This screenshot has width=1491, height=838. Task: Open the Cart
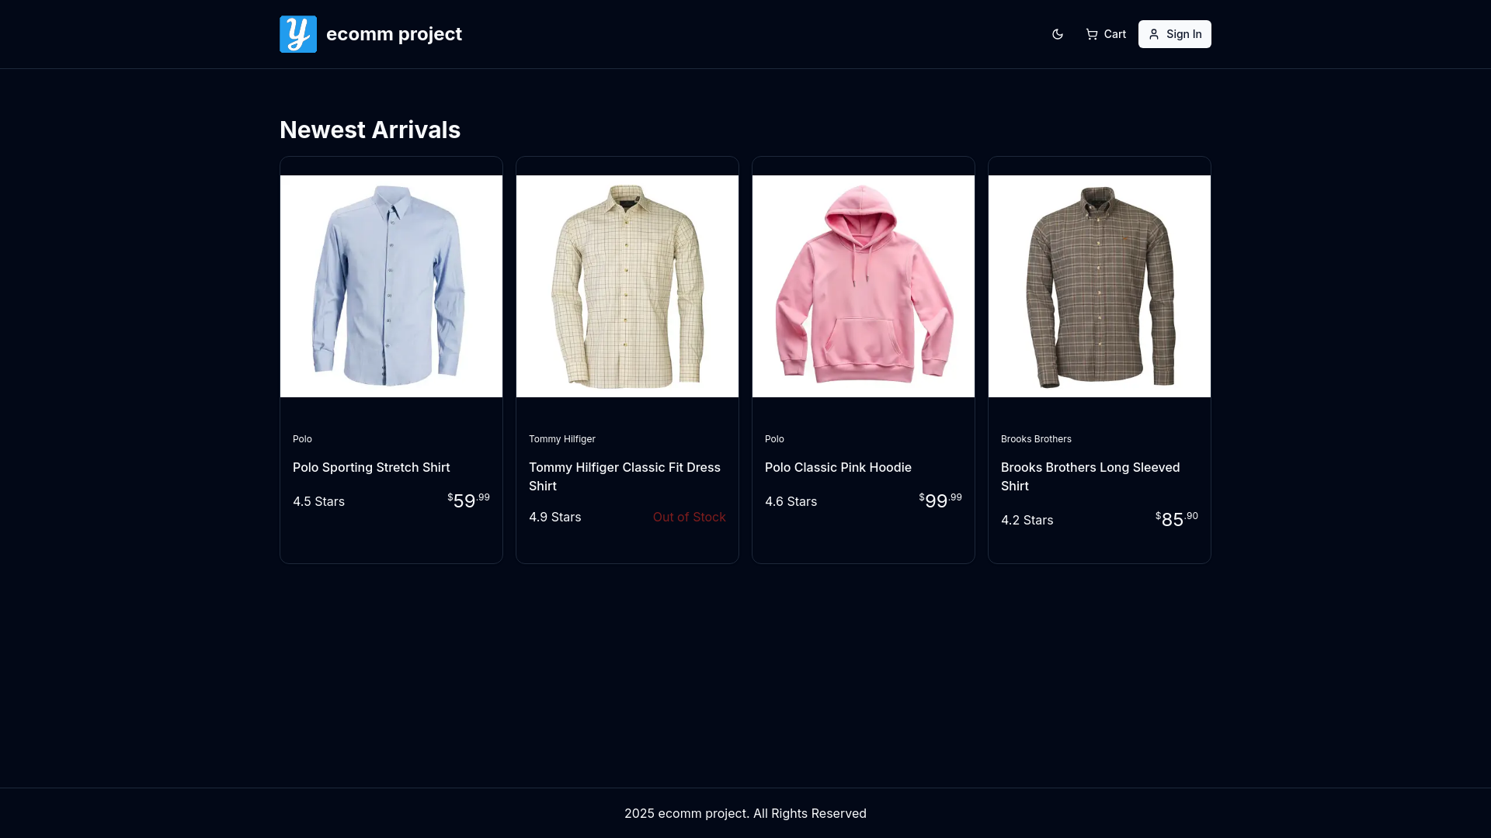[x=1106, y=34]
